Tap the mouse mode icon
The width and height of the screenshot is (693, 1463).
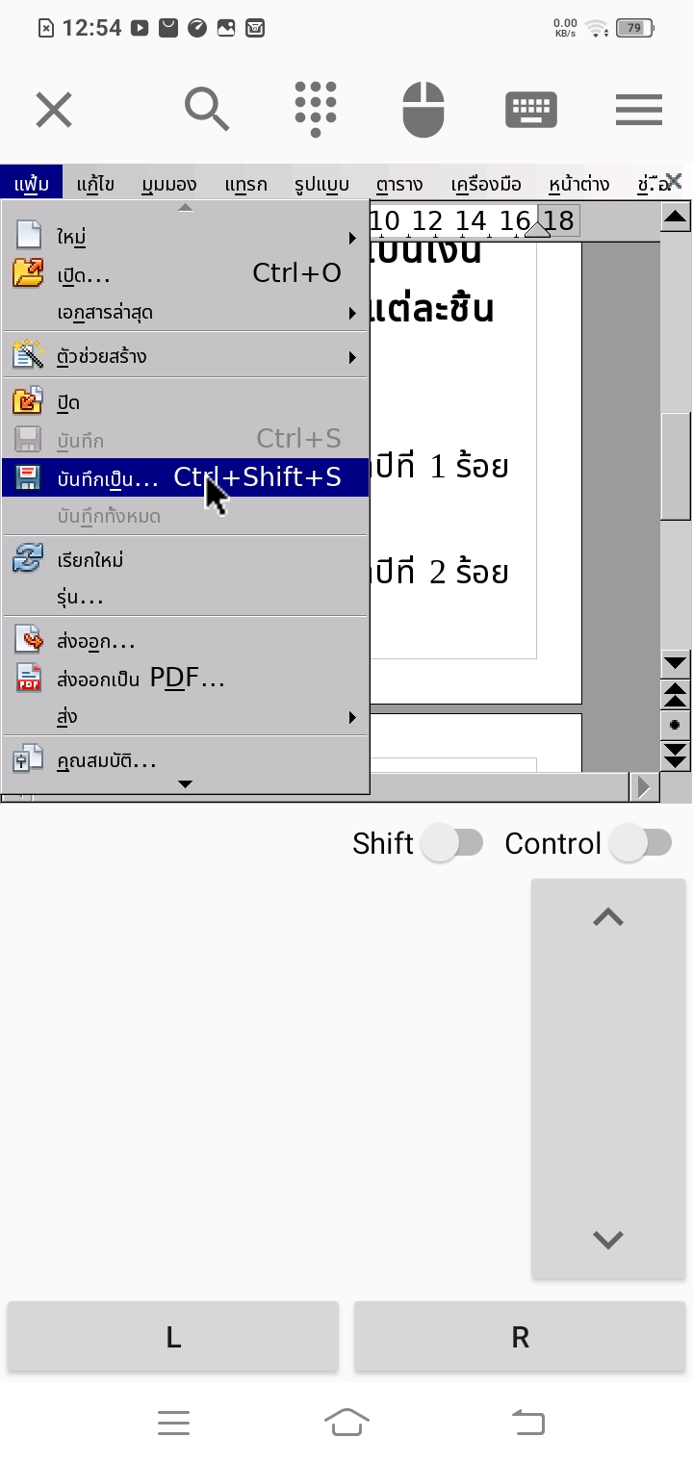pyautogui.click(x=423, y=109)
